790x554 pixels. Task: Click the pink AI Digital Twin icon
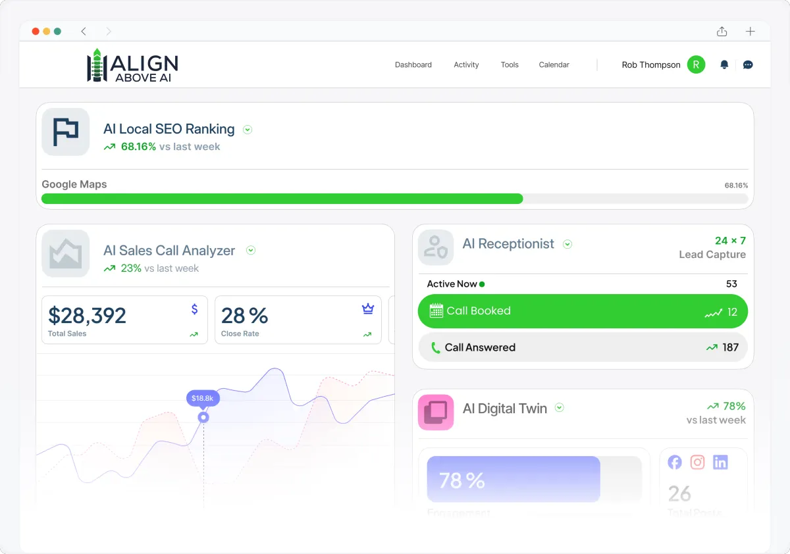pyautogui.click(x=436, y=413)
